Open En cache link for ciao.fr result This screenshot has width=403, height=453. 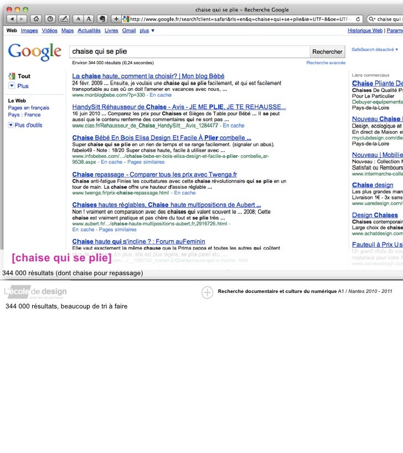tap(234, 126)
